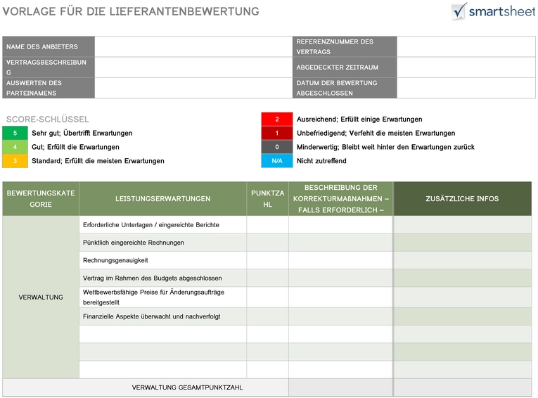Click the 'Rechnungsgenauigkeit' row

tap(163, 260)
